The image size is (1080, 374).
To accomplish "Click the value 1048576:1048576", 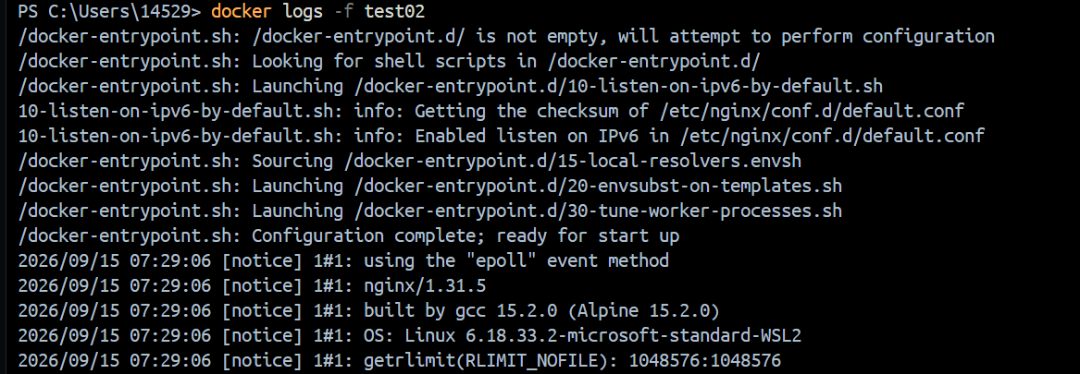I will click(x=705, y=360).
